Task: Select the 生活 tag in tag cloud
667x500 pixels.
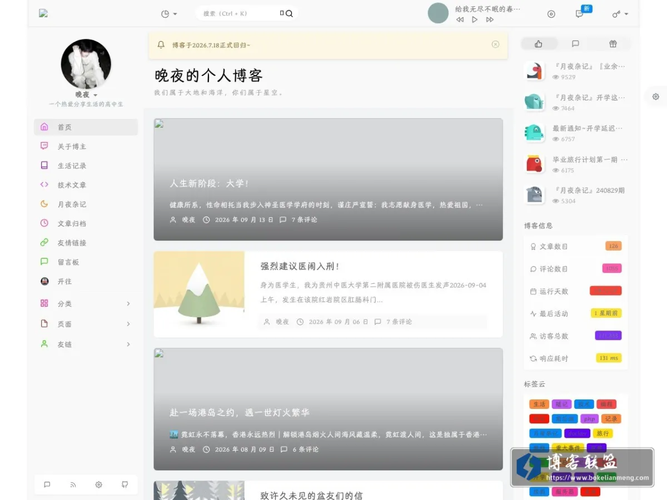Action: tap(539, 404)
